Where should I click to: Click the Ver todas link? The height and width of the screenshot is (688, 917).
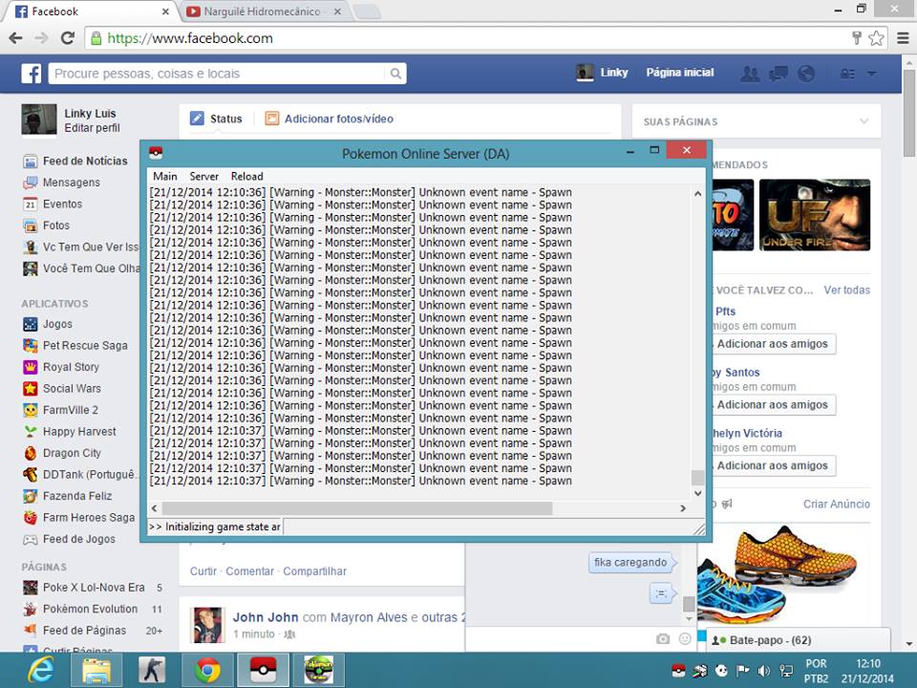(847, 290)
